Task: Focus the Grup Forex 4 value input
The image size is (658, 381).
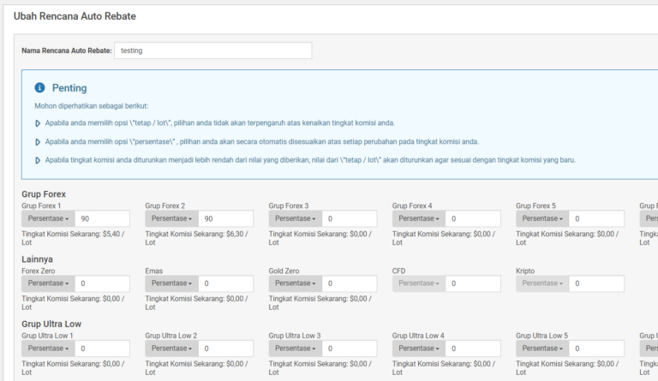Action: pyautogui.click(x=474, y=219)
